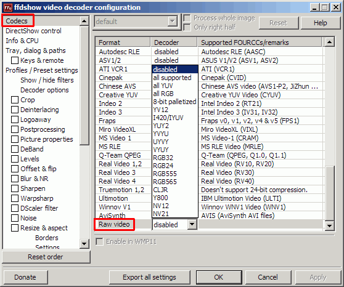Click left tree scrollbar down arrow
The height and width of the screenshot is (287, 344).
pos(84,244)
